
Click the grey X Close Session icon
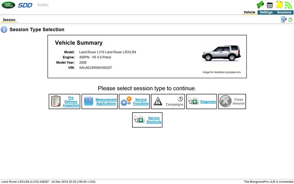point(226,101)
